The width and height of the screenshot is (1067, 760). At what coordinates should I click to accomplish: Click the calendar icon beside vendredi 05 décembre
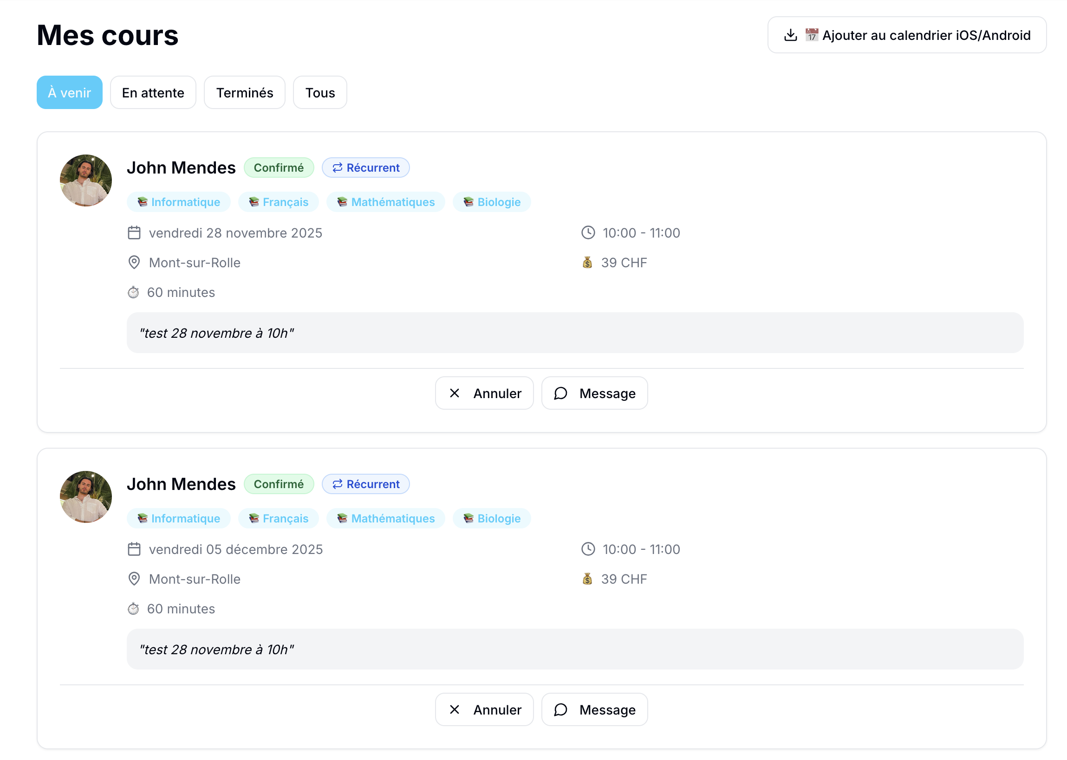[134, 549]
